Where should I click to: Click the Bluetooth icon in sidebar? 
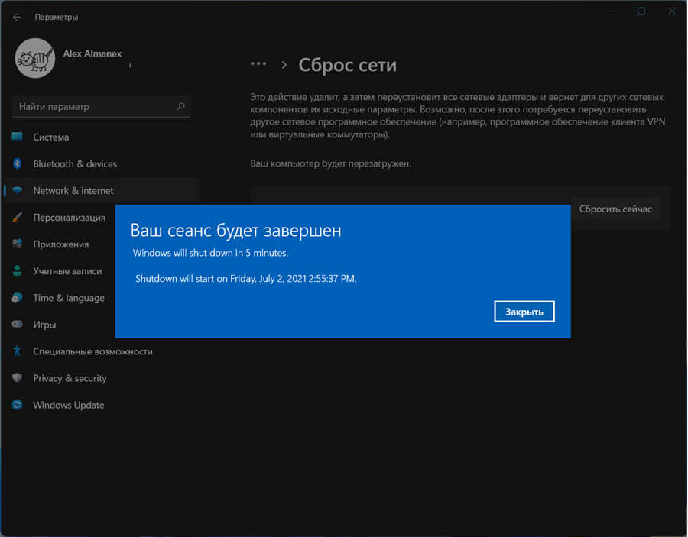[x=17, y=163]
